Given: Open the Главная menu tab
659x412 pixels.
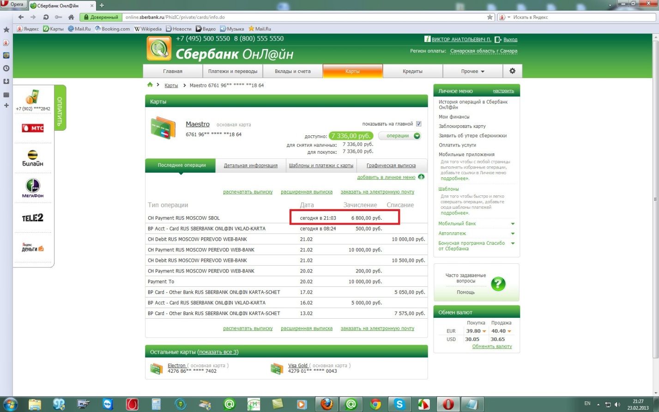Looking at the screenshot, I should (x=173, y=71).
